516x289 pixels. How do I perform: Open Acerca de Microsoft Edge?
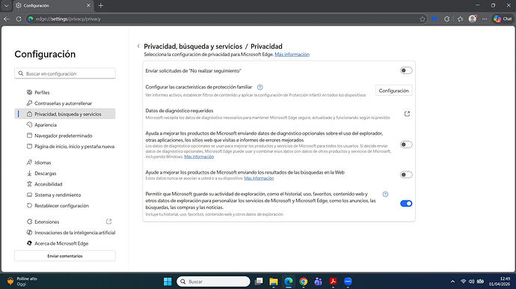click(x=65, y=243)
